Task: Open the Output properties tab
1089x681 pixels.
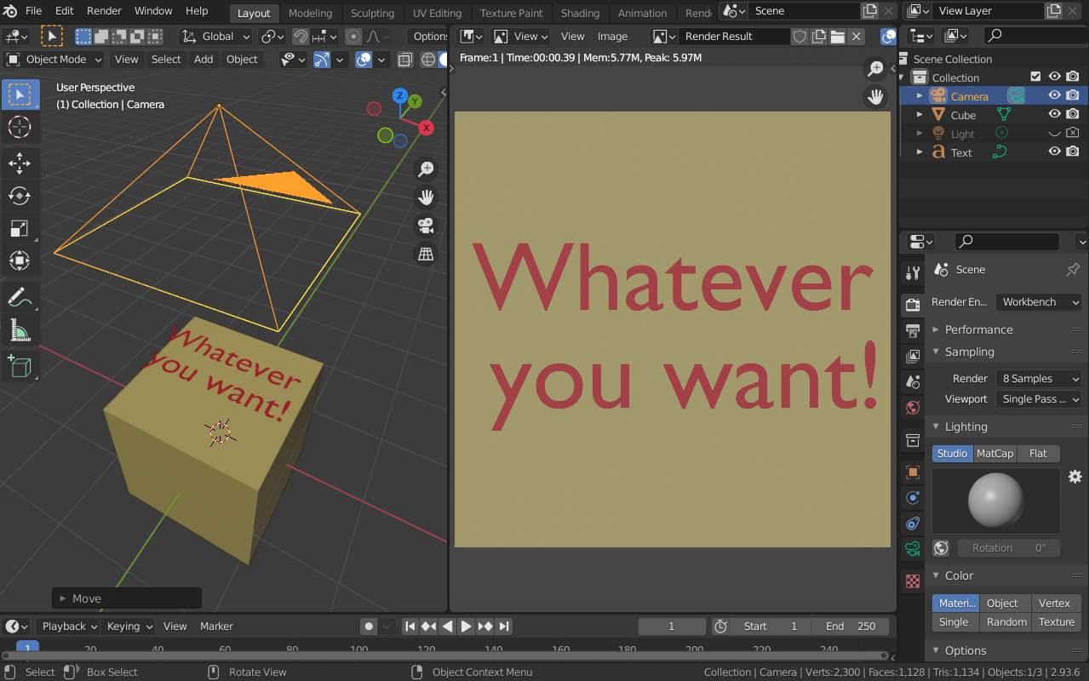Action: coord(913,330)
